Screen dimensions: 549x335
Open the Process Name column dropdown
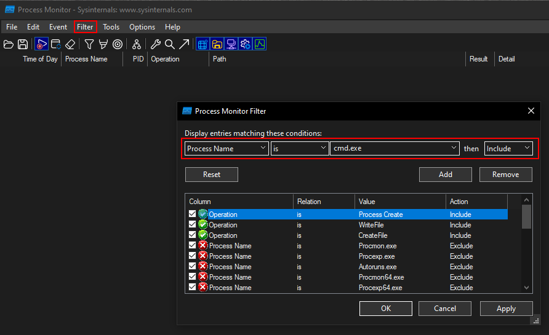(x=226, y=148)
